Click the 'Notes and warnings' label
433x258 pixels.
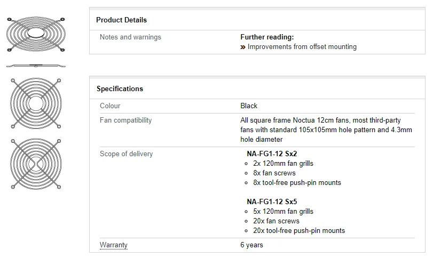130,37
